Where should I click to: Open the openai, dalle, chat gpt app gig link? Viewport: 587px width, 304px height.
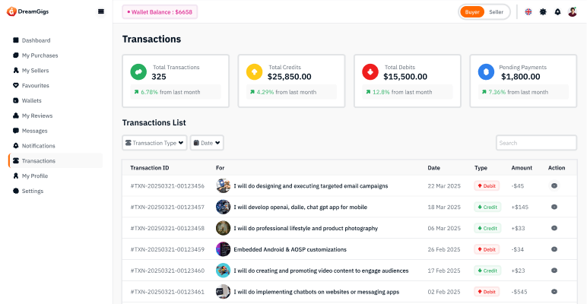300,207
